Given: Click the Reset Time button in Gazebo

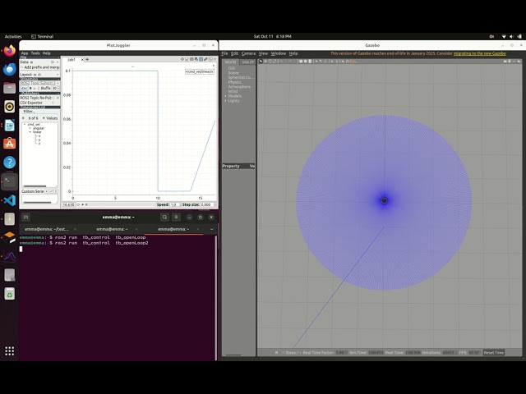Looking at the screenshot, I should pos(493,352).
